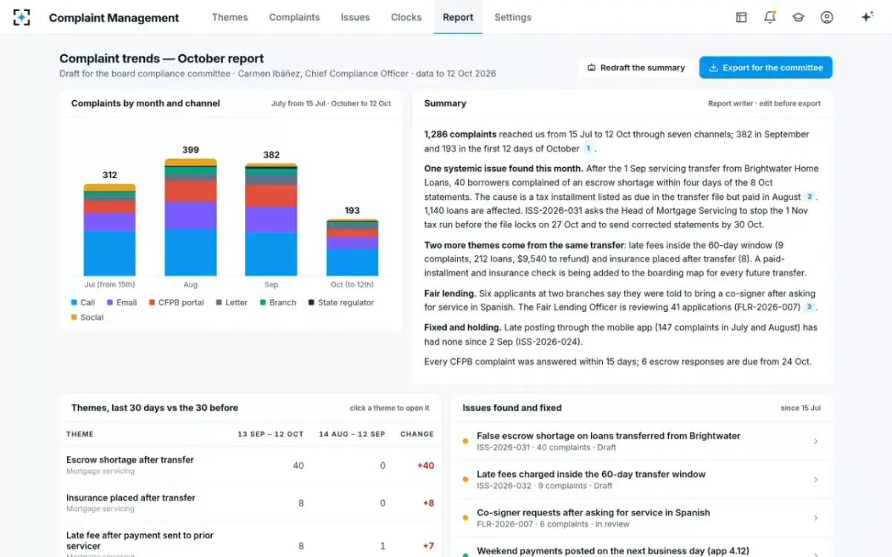
Task: Click citation marker 2 after 'paid in August'
Action: [x=809, y=197]
